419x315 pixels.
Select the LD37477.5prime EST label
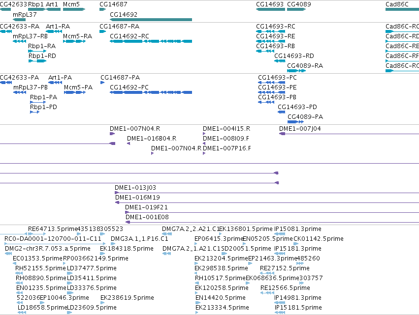tap(92, 268)
